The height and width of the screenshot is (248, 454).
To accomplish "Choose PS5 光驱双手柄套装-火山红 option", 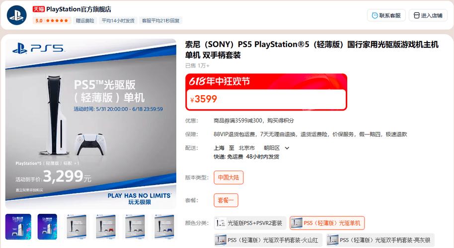I will click(268, 240).
